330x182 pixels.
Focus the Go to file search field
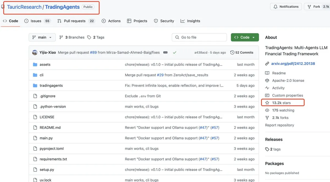(x=199, y=37)
